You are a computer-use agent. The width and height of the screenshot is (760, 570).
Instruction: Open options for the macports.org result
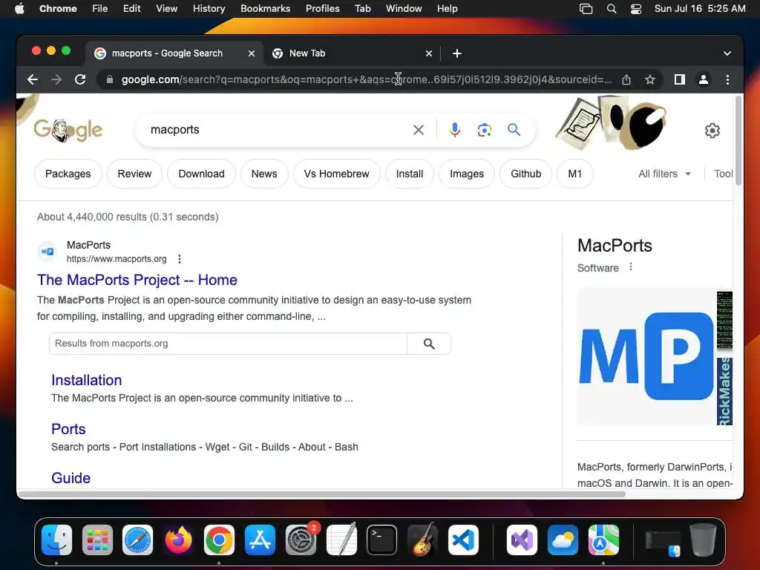pos(180,259)
